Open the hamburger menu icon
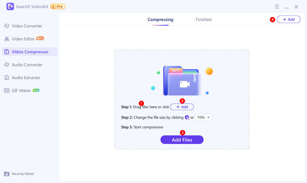The image size is (307, 183). (x=277, y=7)
